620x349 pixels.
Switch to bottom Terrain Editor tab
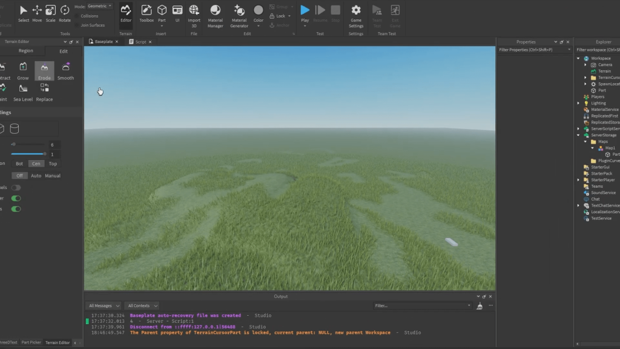pyautogui.click(x=58, y=343)
